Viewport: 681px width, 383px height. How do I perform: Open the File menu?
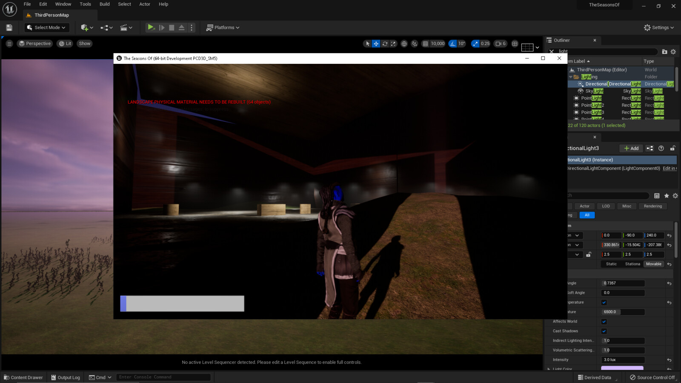pyautogui.click(x=27, y=4)
